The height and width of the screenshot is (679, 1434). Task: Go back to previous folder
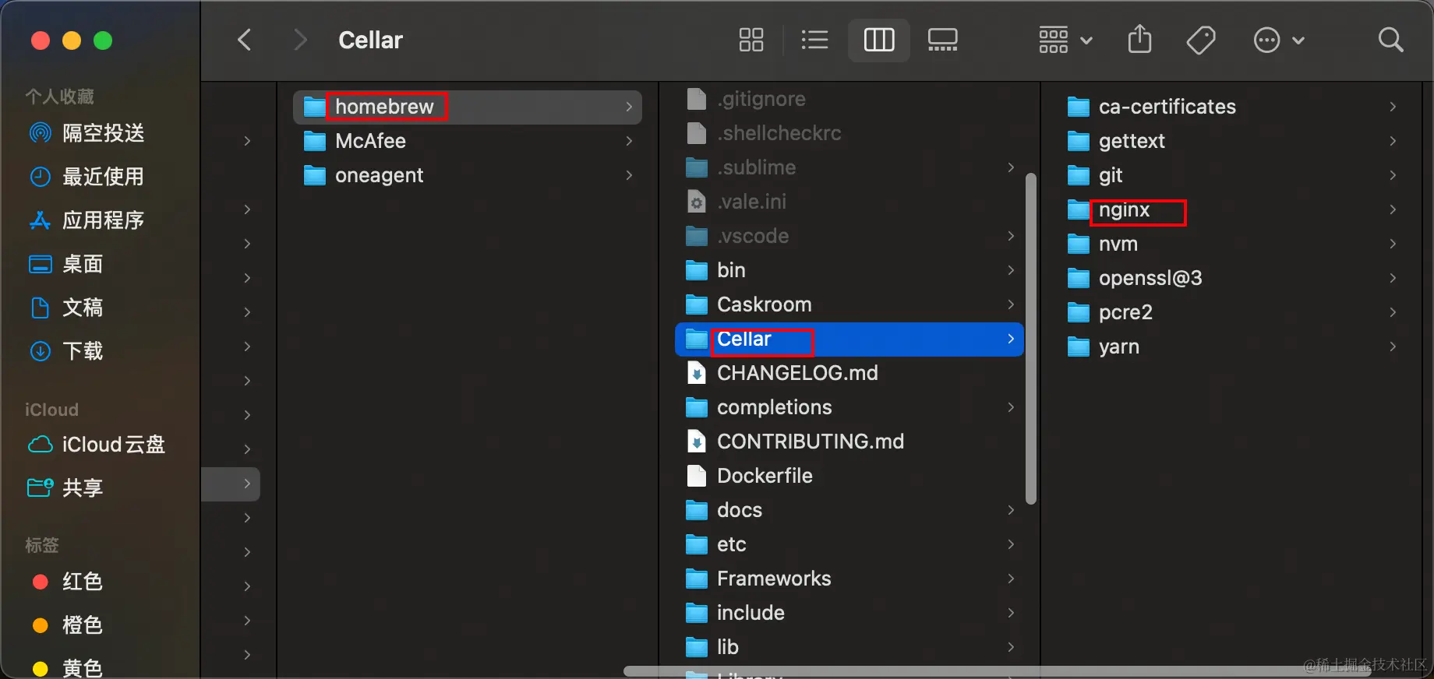point(245,40)
